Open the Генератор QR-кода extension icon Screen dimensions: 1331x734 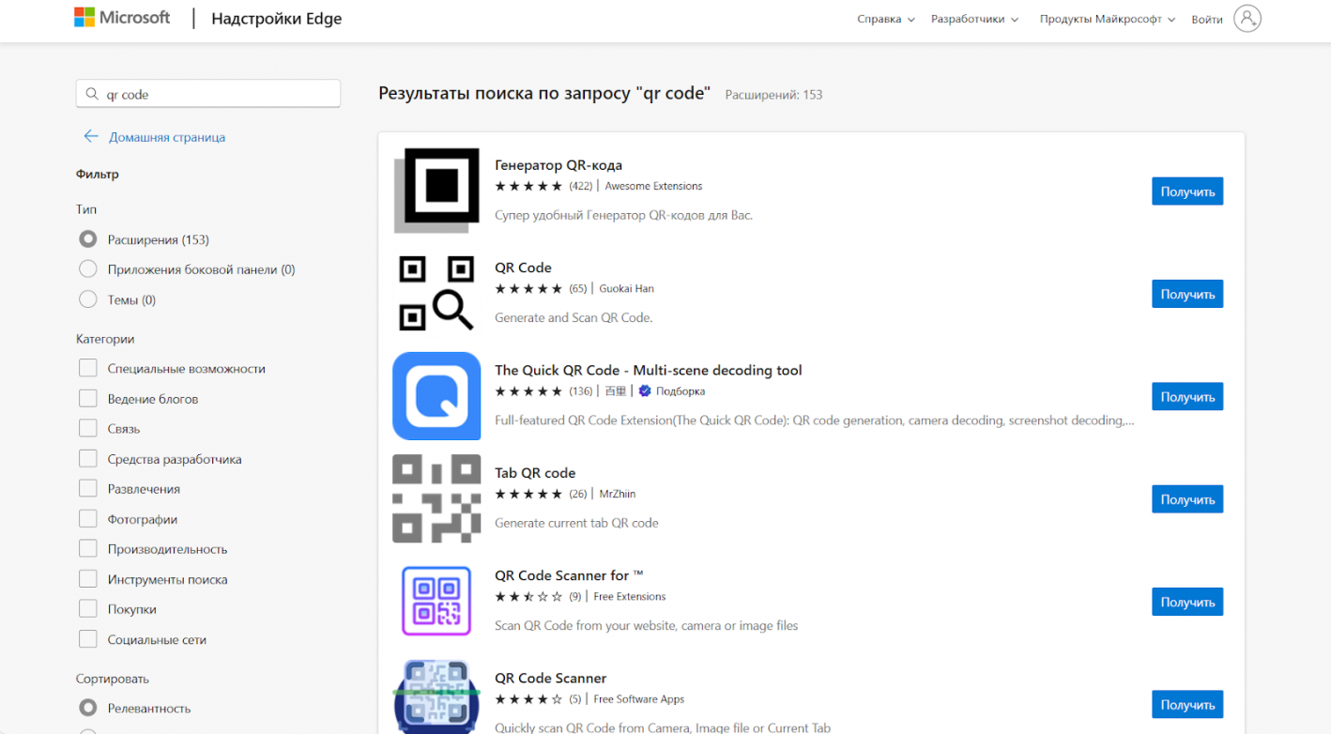coord(436,191)
